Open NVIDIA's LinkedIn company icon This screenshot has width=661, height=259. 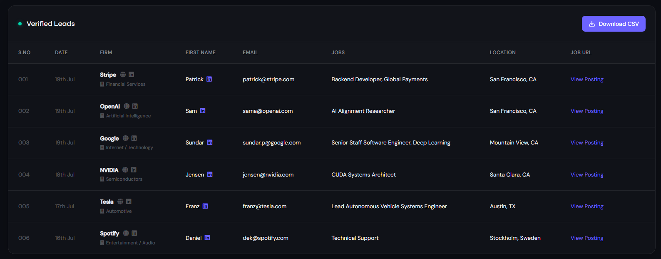pyautogui.click(x=134, y=170)
